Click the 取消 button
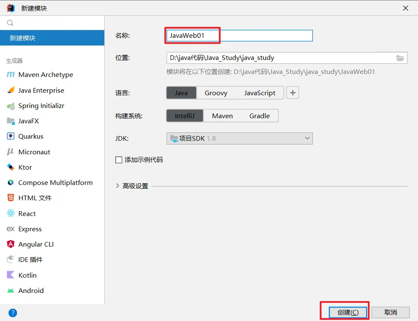 click(x=390, y=312)
